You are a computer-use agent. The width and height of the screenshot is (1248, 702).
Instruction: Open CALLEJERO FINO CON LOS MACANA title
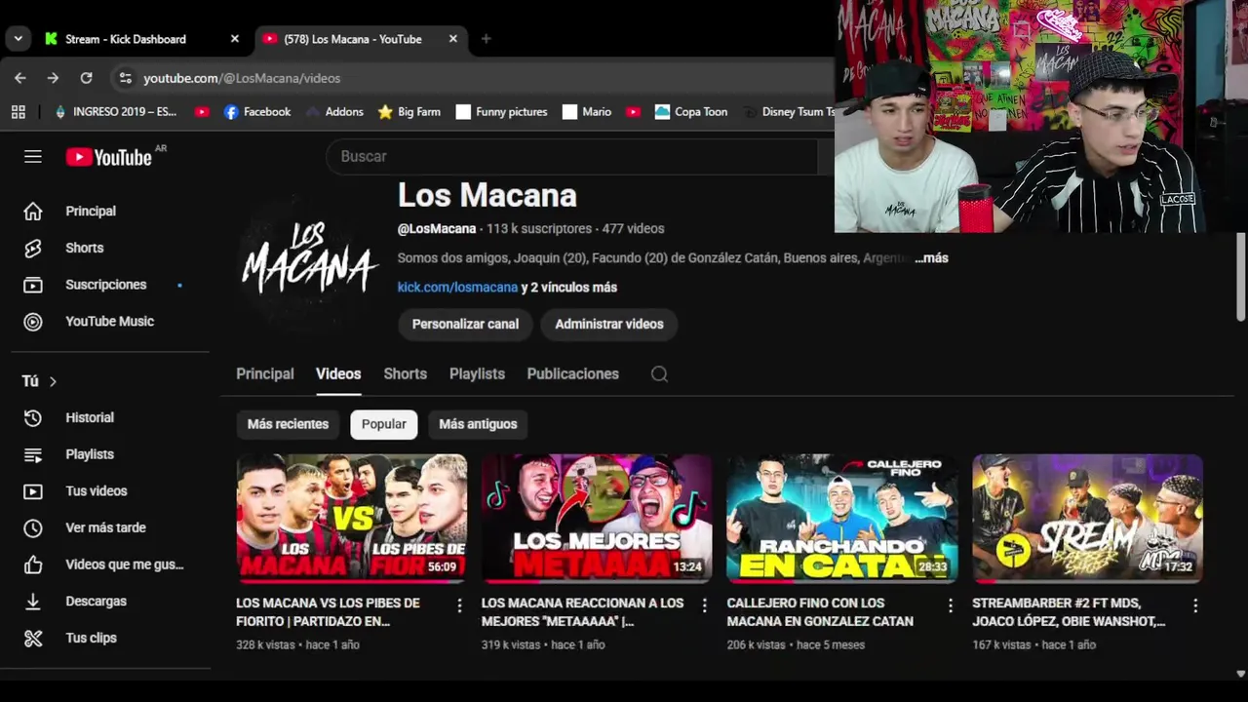[820, 612]
